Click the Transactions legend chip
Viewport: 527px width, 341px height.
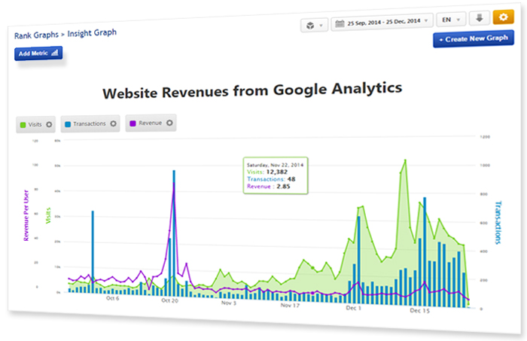coord(90,123)
